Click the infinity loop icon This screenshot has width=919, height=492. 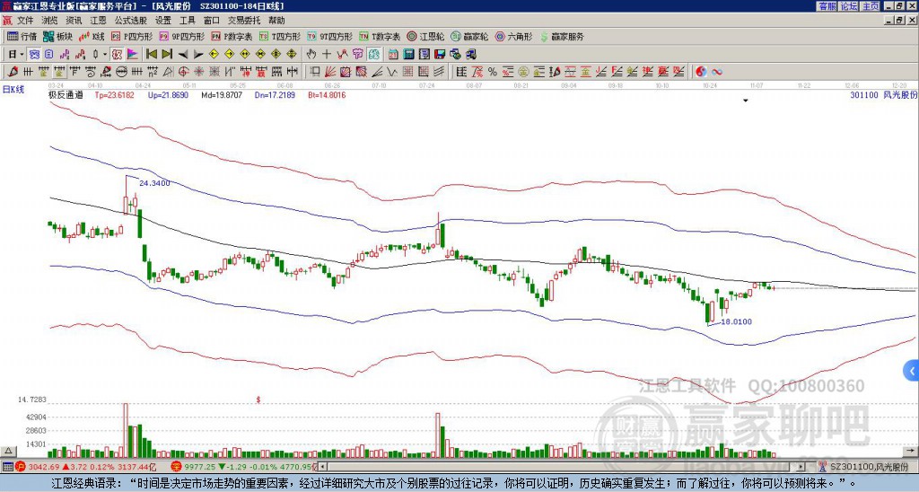coord(716,72)
